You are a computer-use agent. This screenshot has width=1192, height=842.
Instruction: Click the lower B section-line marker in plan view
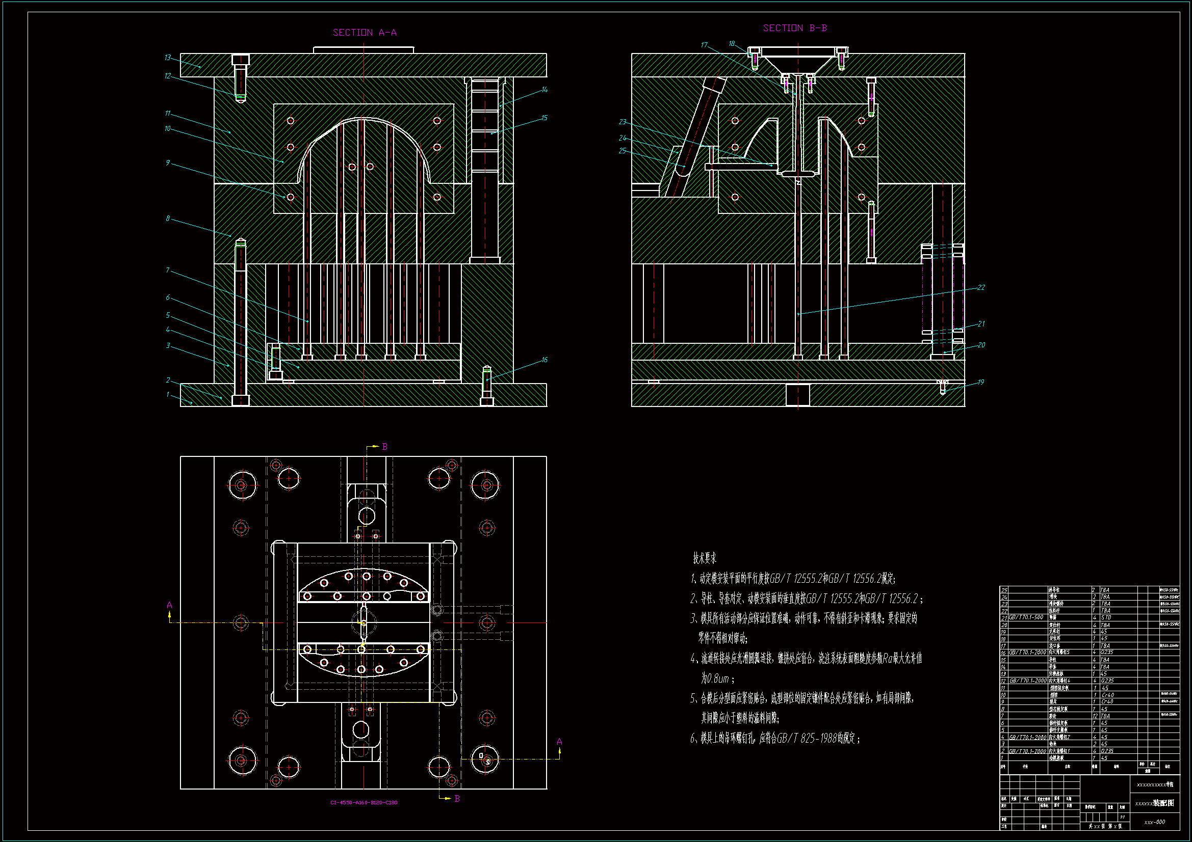pos(457,798)
